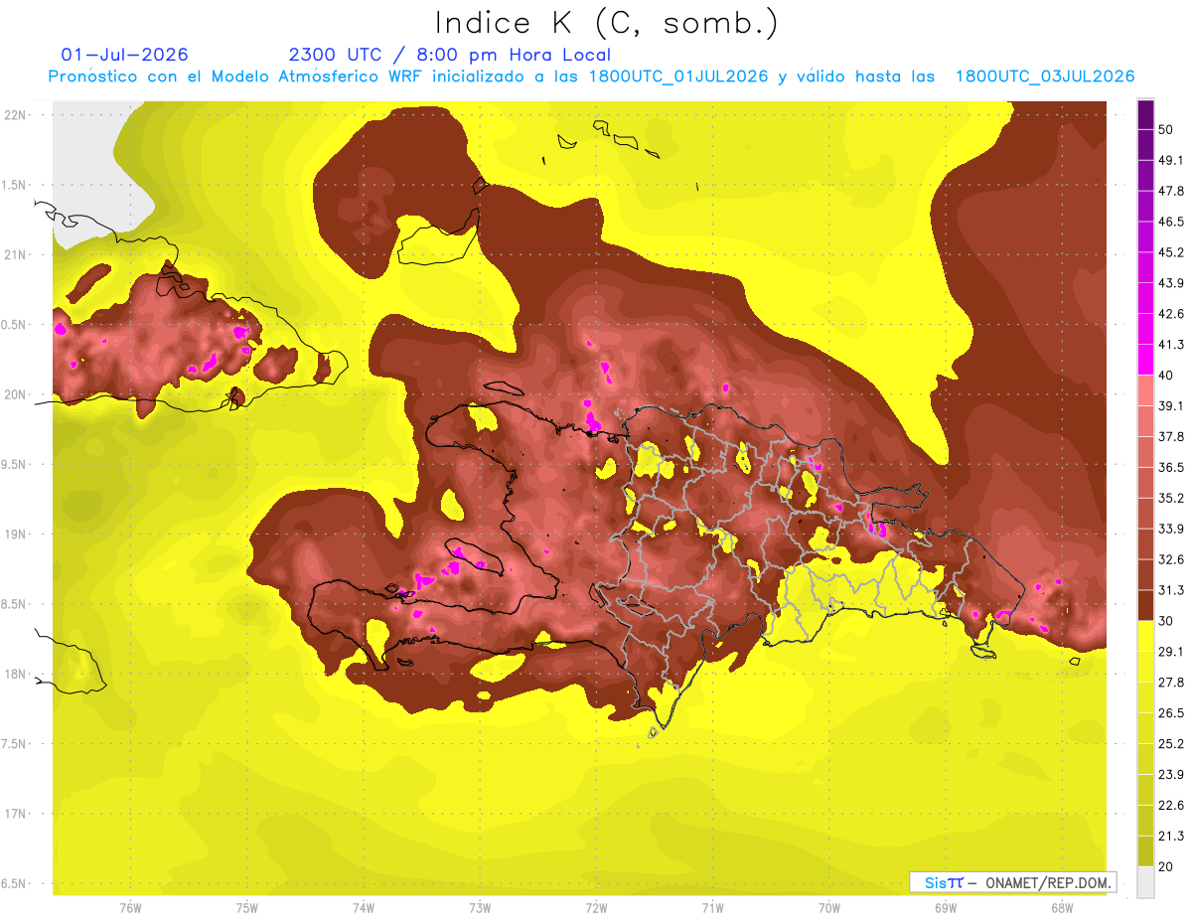Screen dimensions: 1192x921
Task: Click the legend value "46.5"
Action: pos(1171,222)
